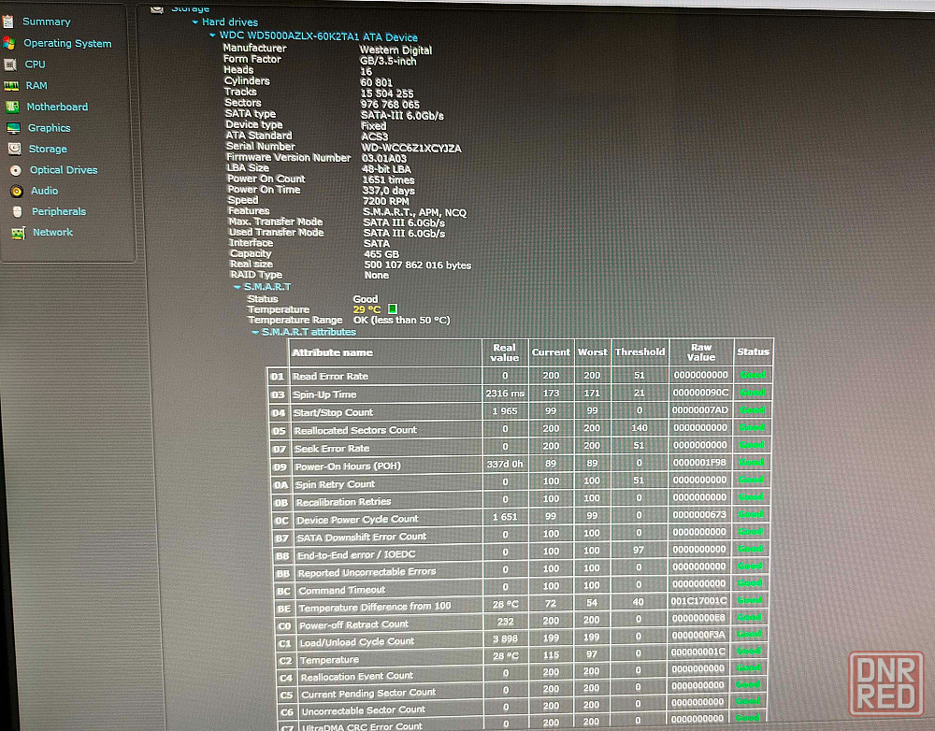This screenshot has height=731, width=935.
Task: Select the Power-On Hours (POH) row
Action: 348,466
